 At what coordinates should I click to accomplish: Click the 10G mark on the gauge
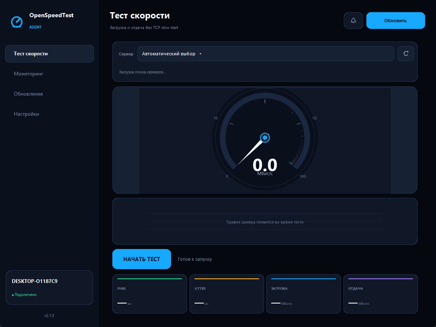[303, 176]
